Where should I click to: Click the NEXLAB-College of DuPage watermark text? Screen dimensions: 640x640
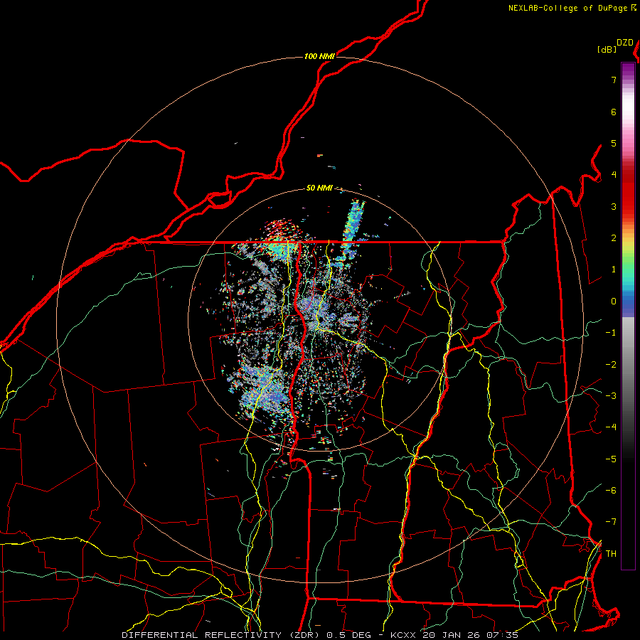(x=568, y=8)
